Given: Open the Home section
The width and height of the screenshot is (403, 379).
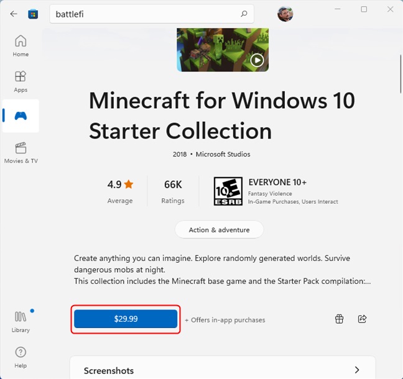Looking at the screenshot, I should click(x=21, y=46).
